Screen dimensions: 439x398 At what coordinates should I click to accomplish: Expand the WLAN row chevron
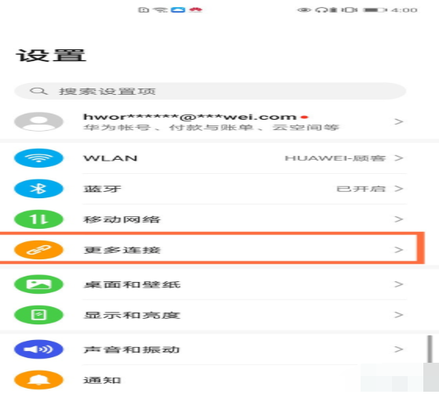coord(399,158)
